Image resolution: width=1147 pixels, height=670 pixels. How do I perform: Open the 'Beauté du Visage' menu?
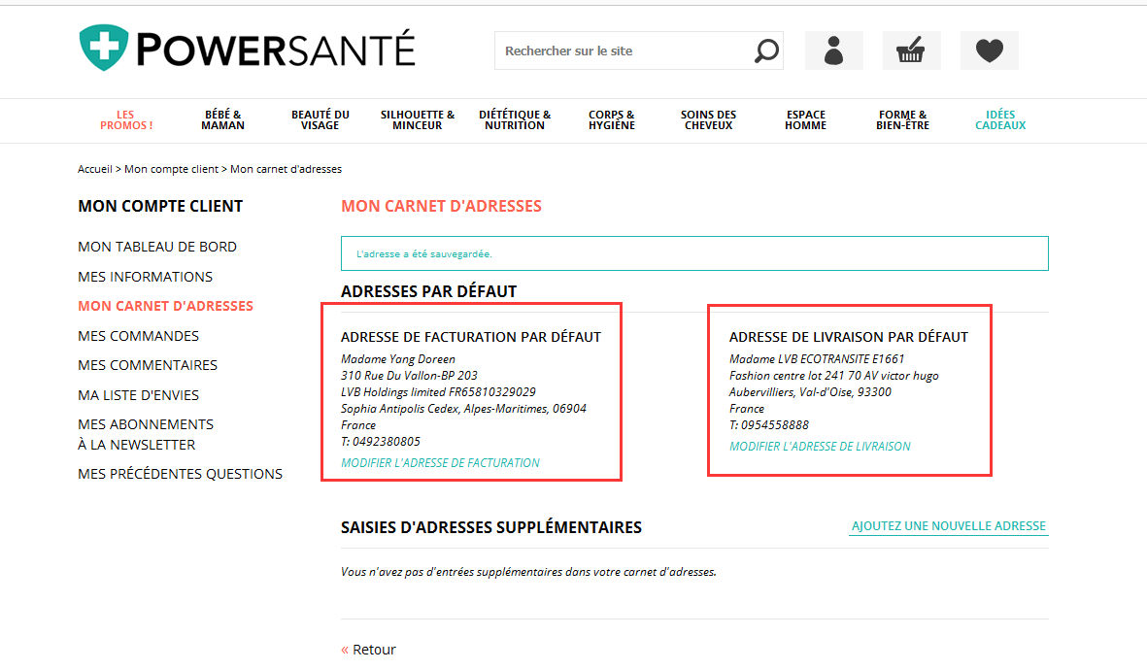tap(320, 120)
